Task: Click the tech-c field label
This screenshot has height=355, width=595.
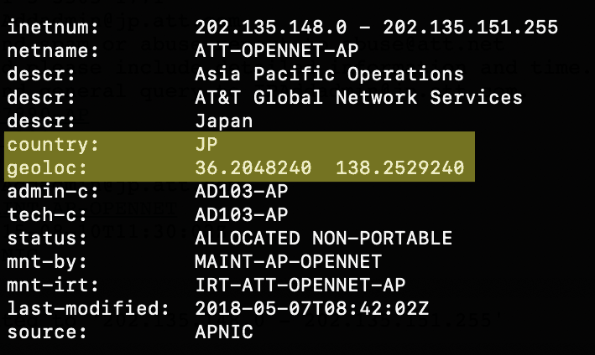Action: click(x=47, y=215)
